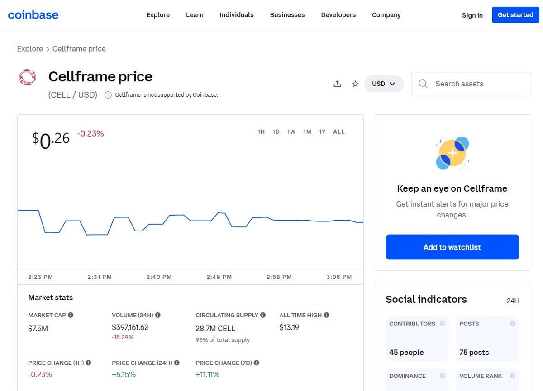Image resolution: width=543 pixels, height=391 pixels.
Task: Click the "Keep an eye on Cellframe" heading
Action: pyautogui.click(x=452, y=189)
